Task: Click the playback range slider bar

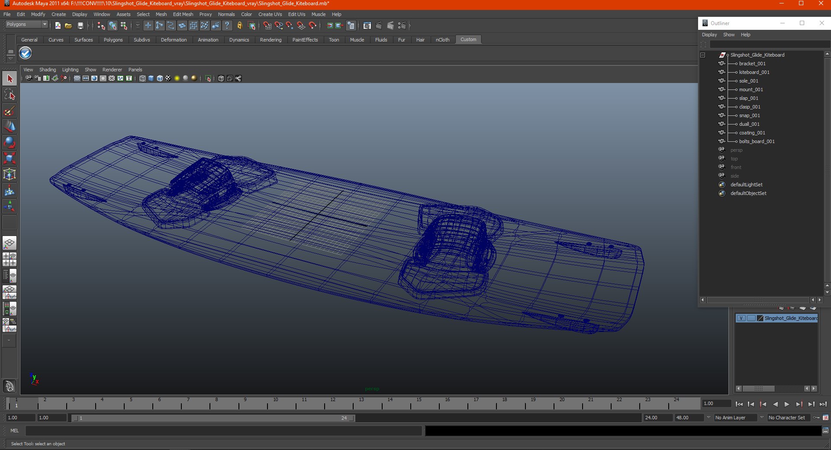Action: (213, 418)
